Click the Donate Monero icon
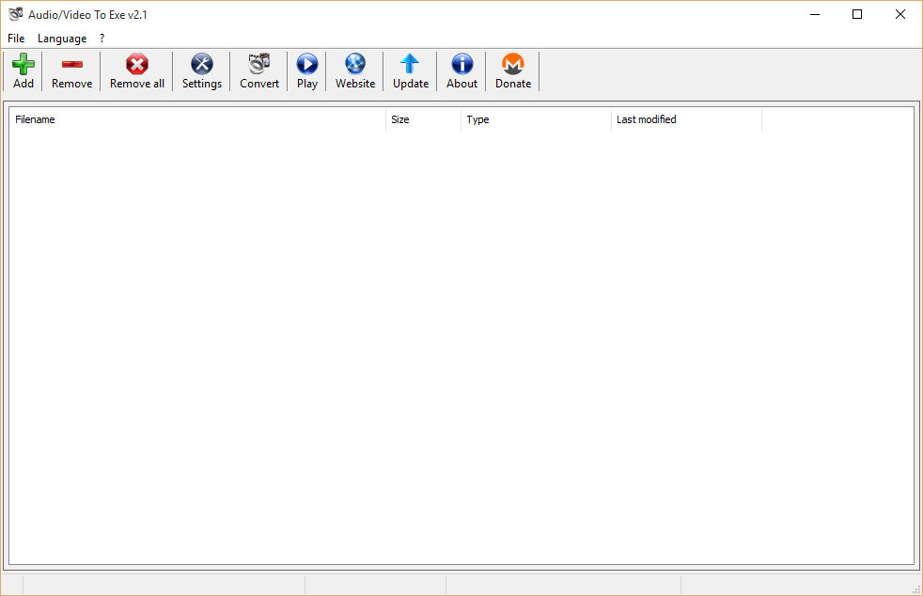923x596 pixels. click(x=512, y=64)
